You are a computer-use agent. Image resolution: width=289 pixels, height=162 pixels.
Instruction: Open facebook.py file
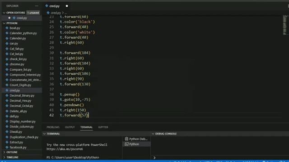[18, 147]
